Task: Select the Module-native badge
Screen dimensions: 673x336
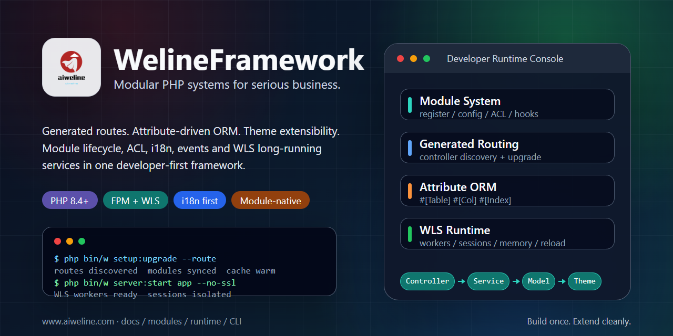Action: tap(270, 201)
